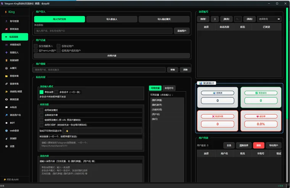This screenshot has width=290, height=188.
Task: Insert {随机表情} variable from list
Action: (157, 100)
